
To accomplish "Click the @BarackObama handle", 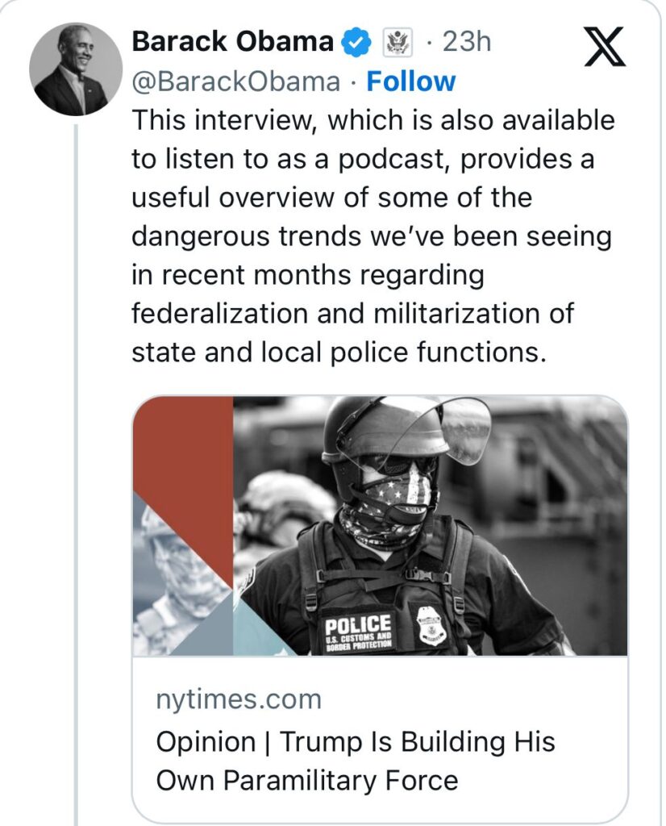I will point(235,81).
